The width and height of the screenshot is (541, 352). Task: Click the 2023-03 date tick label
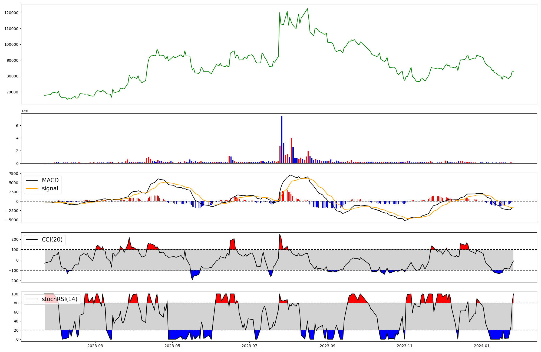point(95,346)
